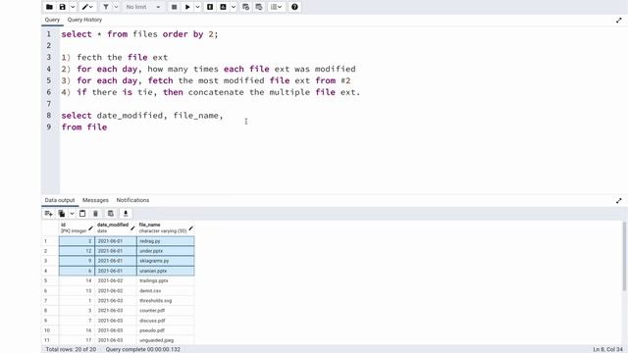Click editor line 1 select statement
This screenshot has width=628, height=353.
pos(139,34)
